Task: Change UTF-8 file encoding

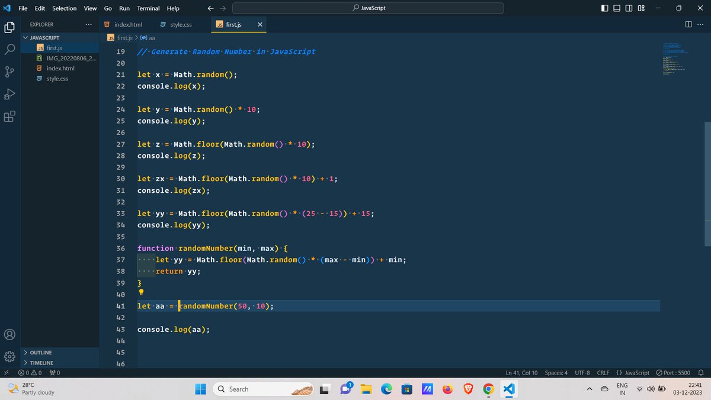Action: pyautogui.click(x=582, y=373)
